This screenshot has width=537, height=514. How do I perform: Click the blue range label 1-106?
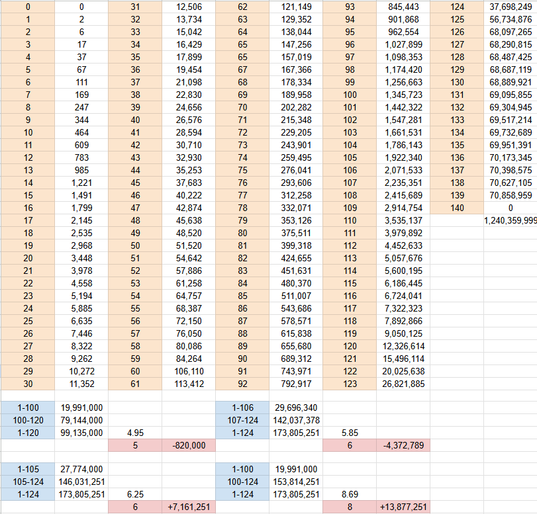(243, 407)
